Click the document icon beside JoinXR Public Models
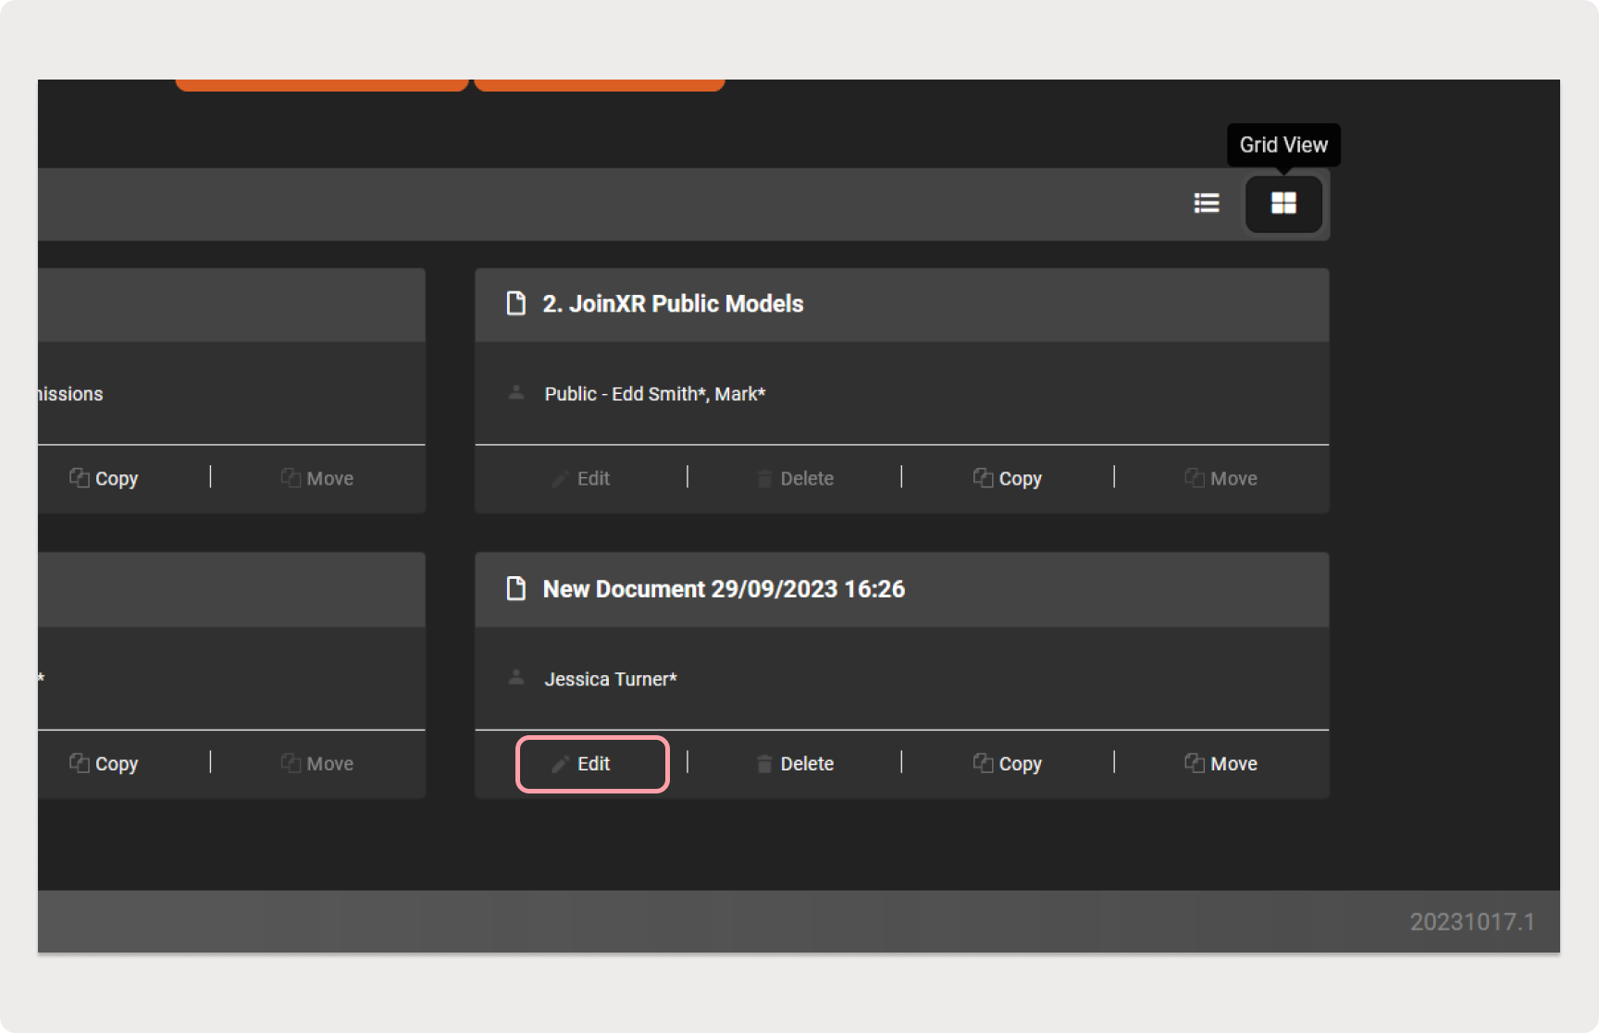This screenshot has width=1599, height=1033. (516, 303)
